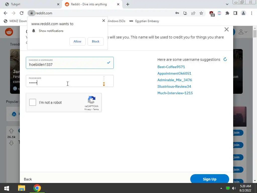Image resolution: width=257 pixels, height=193 pixels.
Task: Select the Reddit - Dive into anything tab
Action: click(92, 4)
